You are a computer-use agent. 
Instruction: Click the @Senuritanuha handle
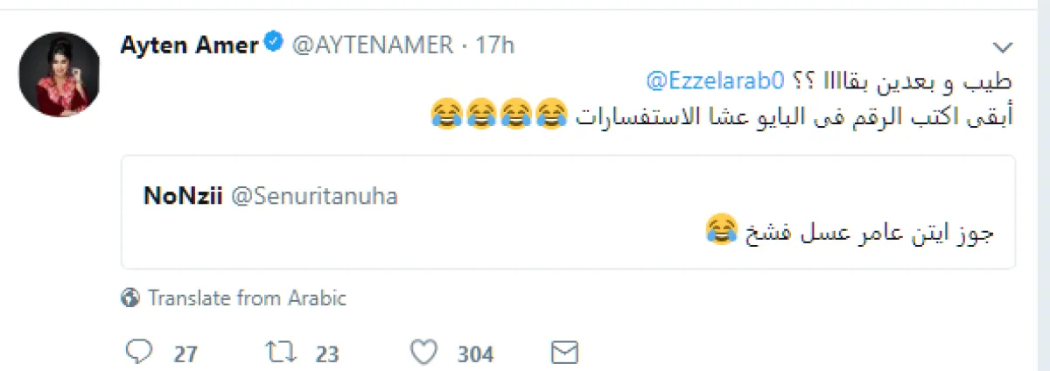point(314,197)
